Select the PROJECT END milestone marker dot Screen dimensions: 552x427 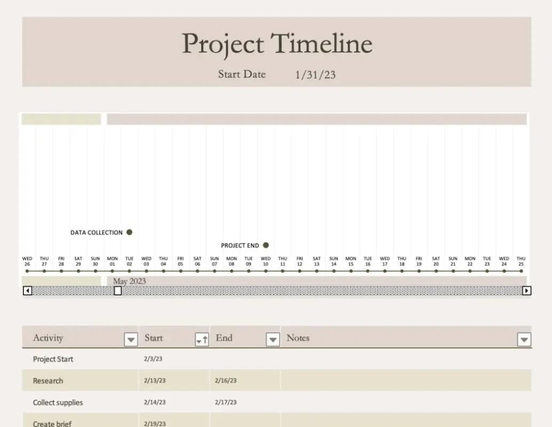(266, 246)
